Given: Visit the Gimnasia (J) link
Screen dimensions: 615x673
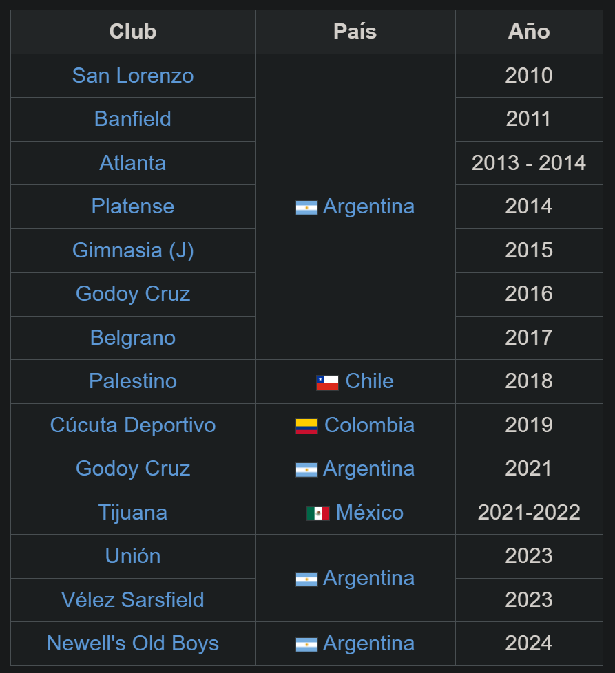Looking at the screenshot, I should (x=133, y=250).
